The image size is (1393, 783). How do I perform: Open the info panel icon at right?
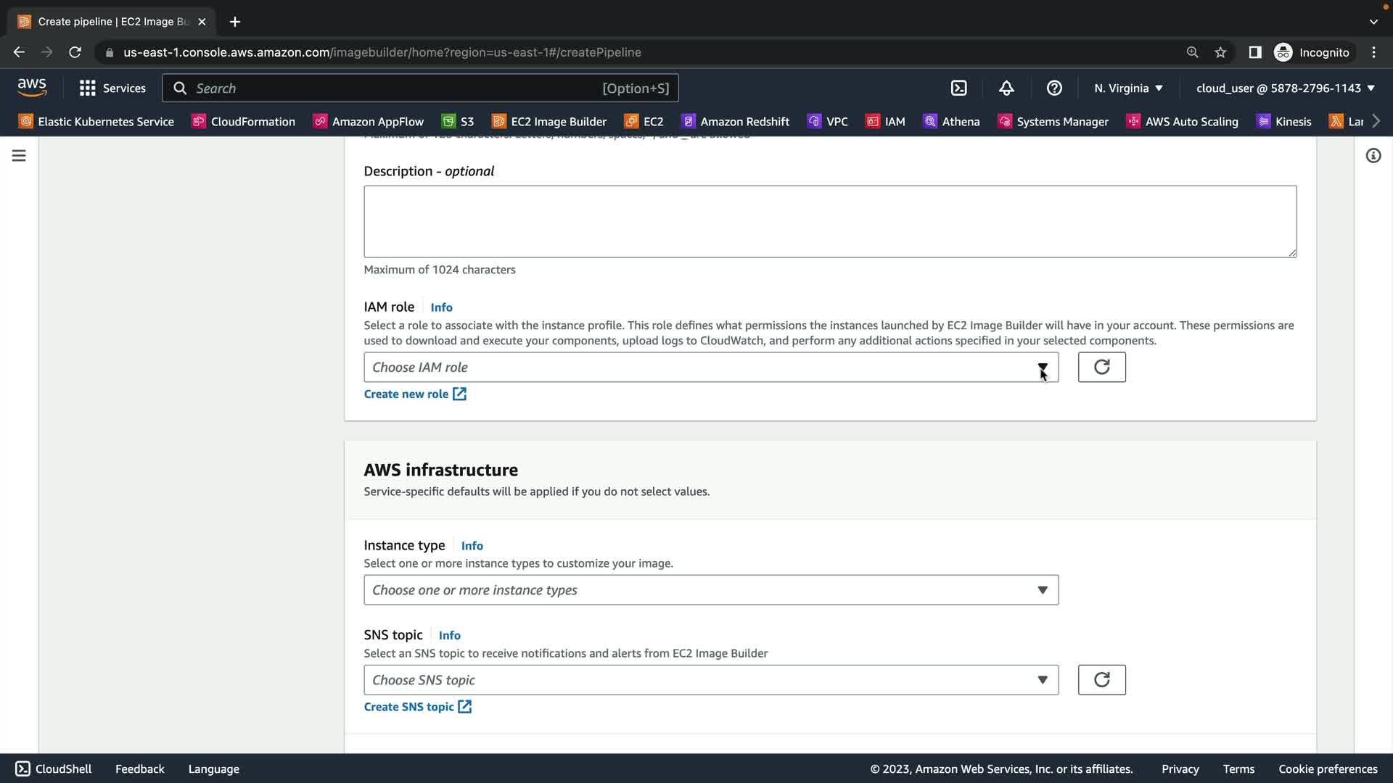(x=1373, y=156)
